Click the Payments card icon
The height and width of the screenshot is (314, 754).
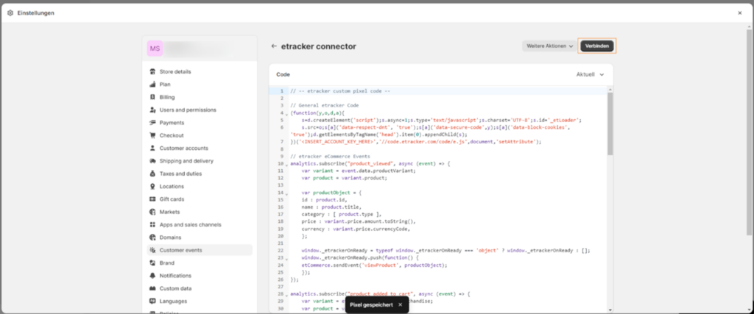coord(152,122)
